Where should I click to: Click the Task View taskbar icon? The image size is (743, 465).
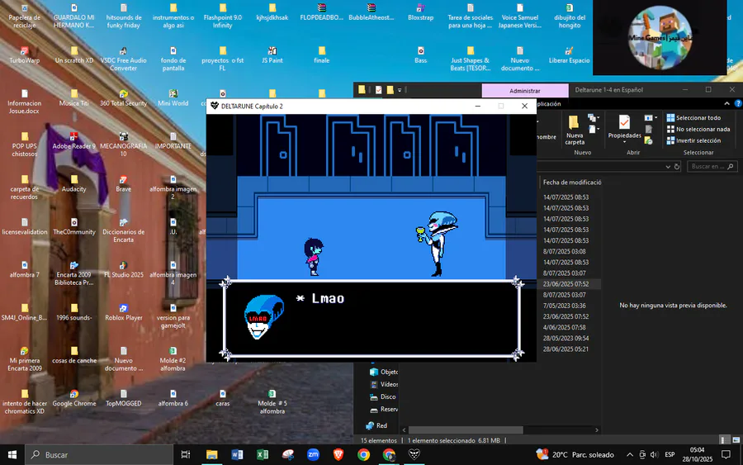point(186,454)
